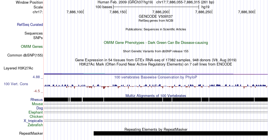Click Repeating Elements by RepeatMasker title

[x=156, y=129]
